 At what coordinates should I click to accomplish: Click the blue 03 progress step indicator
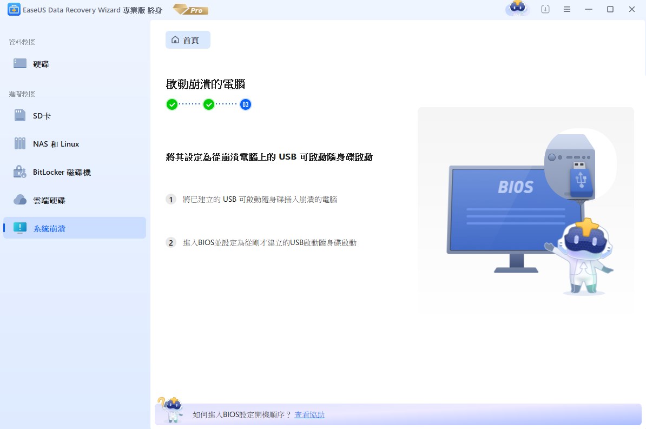click(245, 104)
